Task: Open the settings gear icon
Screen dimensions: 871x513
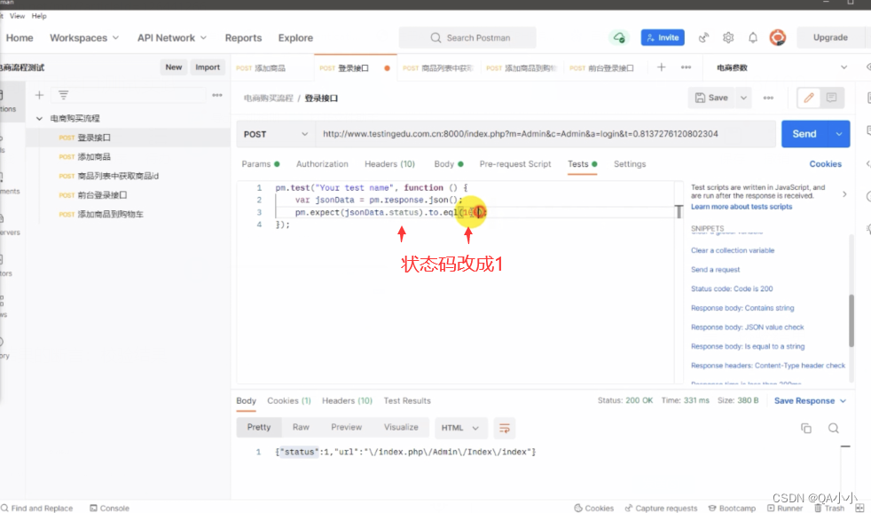Action: (x=728, y=38)
